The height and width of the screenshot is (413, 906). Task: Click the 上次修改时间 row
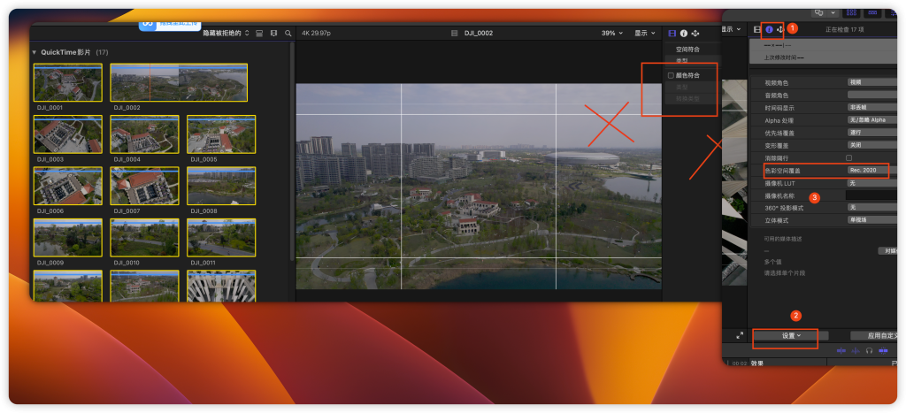coord(823,57)
